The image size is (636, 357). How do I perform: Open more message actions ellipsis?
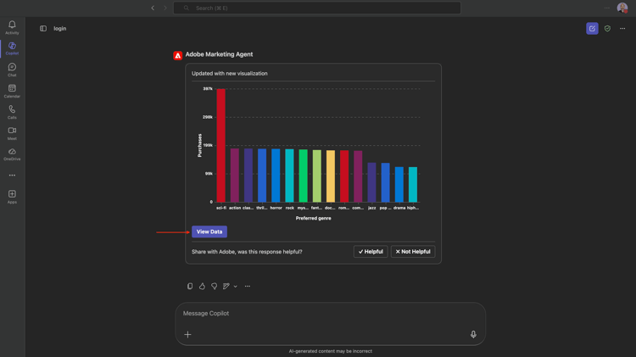pos(248,286)
